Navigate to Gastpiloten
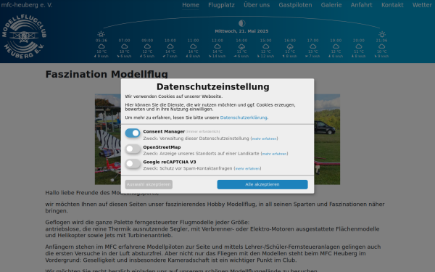The image size is (435, 272). 295,5
